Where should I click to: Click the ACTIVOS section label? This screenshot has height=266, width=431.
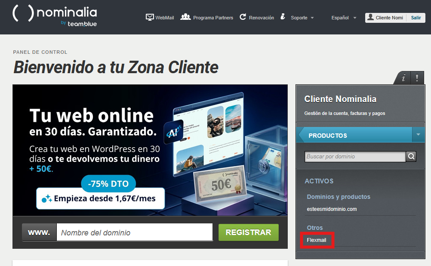(319, 181)
